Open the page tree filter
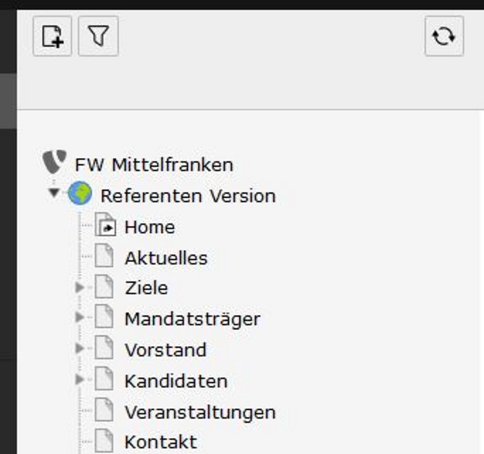484x454 pixels. click(x=98, y=36)
